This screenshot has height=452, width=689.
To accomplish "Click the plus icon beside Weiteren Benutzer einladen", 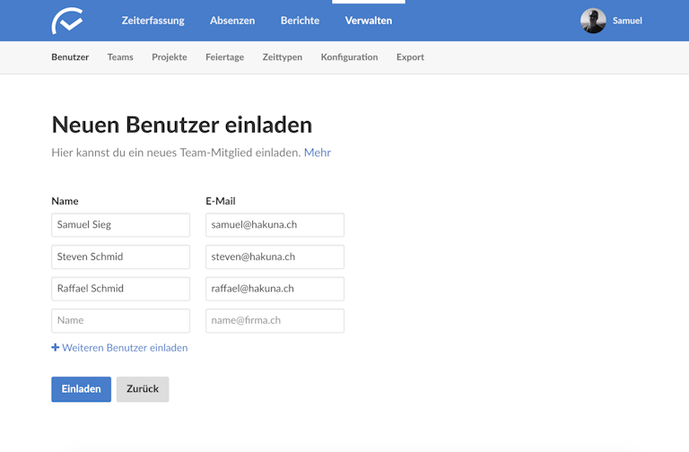I will tap(56, 347).
